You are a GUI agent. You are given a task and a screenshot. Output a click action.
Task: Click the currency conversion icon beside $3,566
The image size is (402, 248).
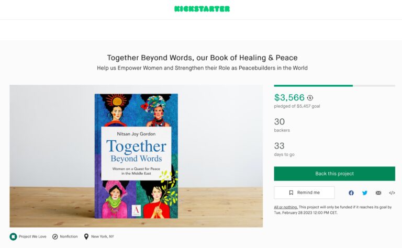click(x=310, y=98)
